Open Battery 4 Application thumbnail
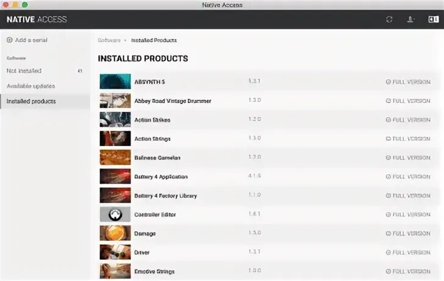This screenshot has height=281, width=444. 115,176
